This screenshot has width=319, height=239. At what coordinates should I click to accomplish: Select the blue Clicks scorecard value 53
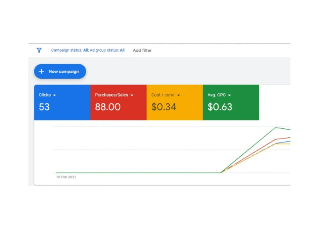(44, 107)
